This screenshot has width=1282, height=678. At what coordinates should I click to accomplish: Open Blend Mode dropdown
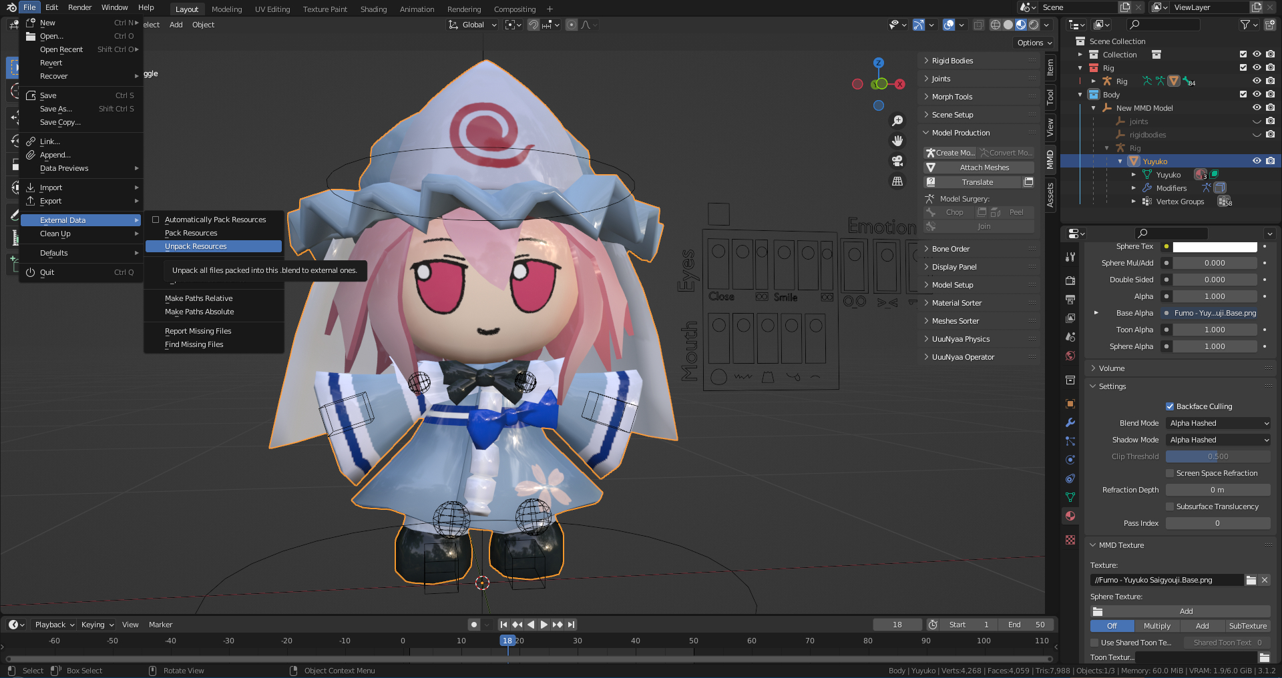pos(1219,423)
